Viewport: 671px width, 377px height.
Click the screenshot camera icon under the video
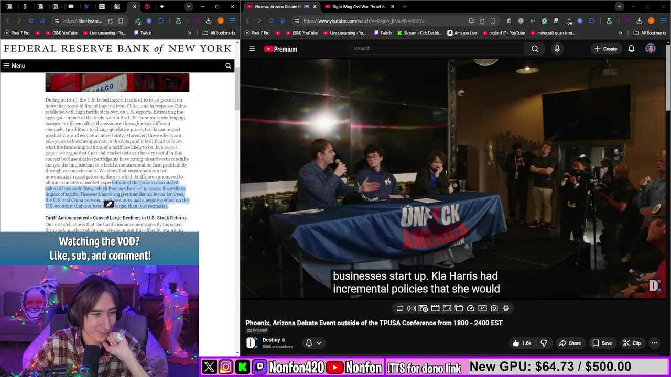(494, 308)
